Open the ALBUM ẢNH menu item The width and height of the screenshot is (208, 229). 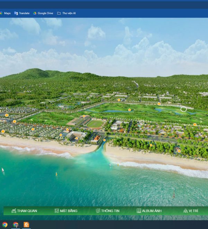point(149,211)
